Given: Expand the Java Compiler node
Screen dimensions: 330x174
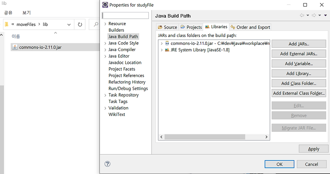Looking at the screenshot, I should tap(105, 50).
